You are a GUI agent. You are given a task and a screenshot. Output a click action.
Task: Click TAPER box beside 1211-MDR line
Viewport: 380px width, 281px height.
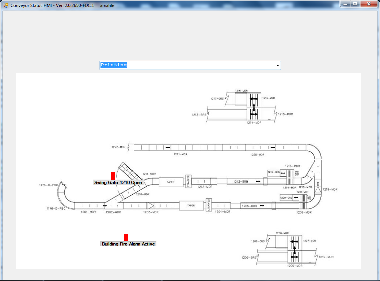point(171,182)
